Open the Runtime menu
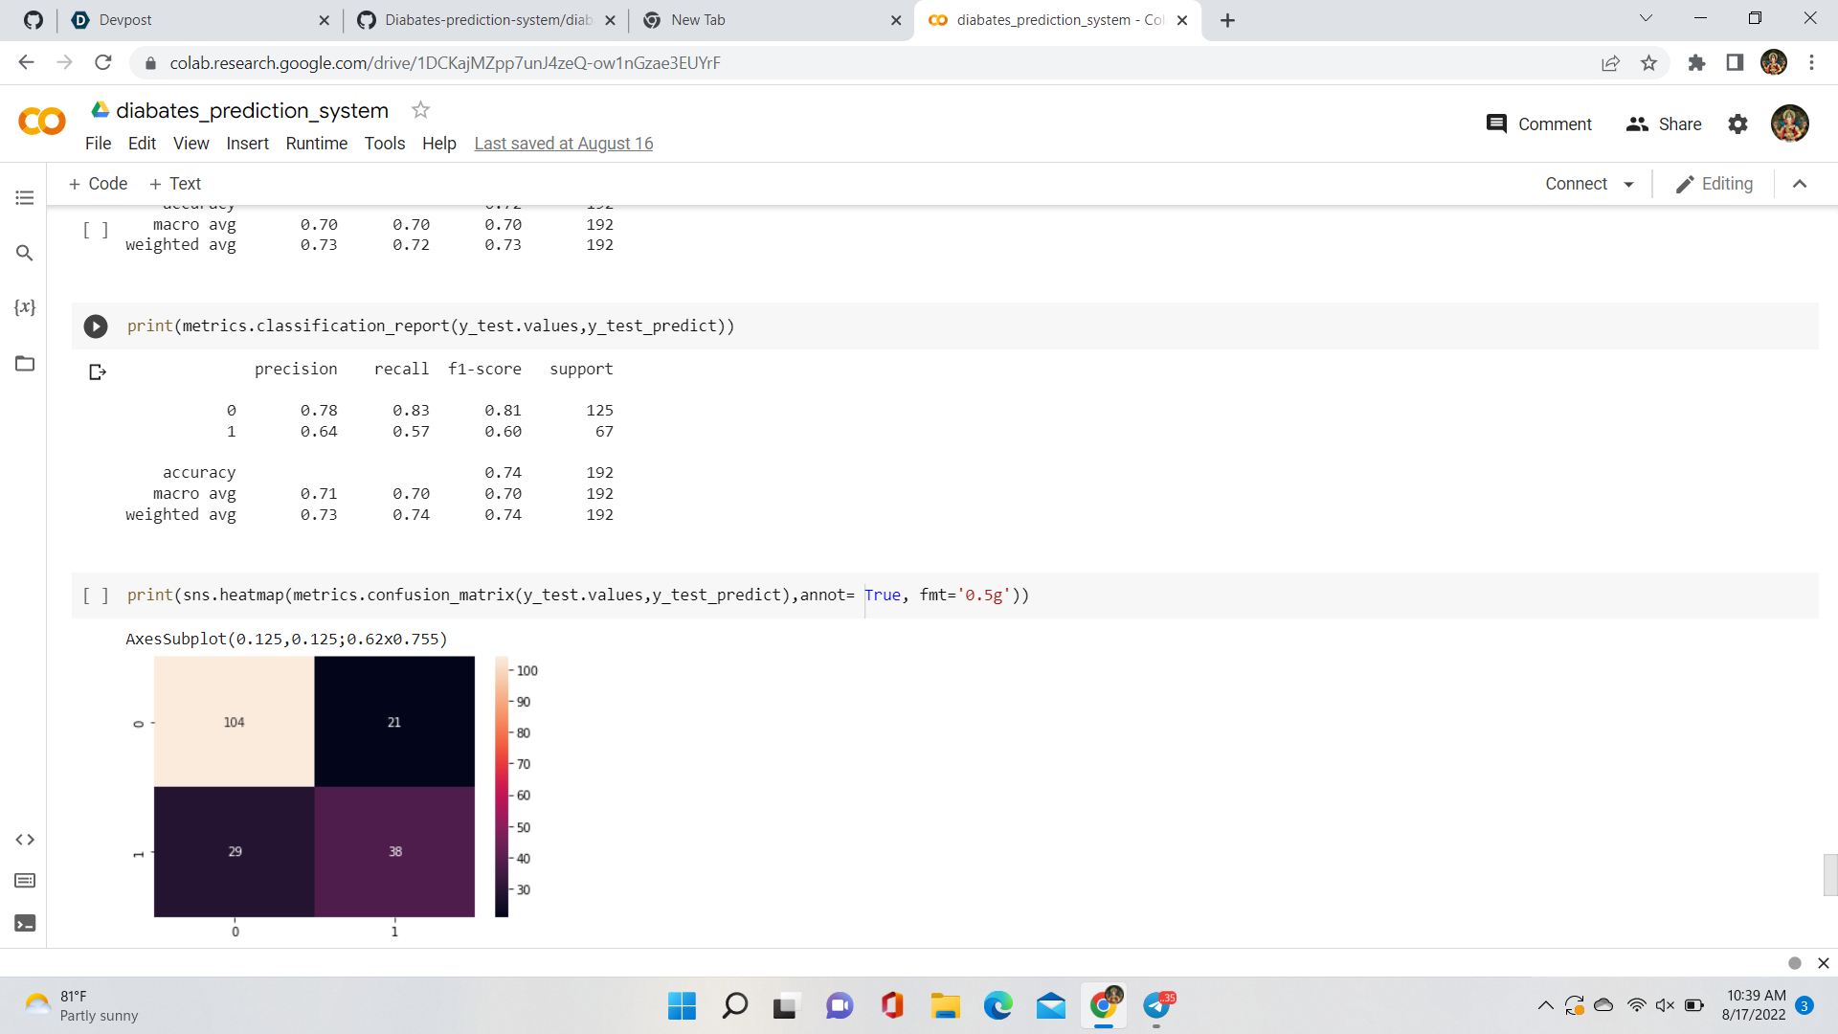This screenshot has height=1034, width=1838. click(316, 144)
